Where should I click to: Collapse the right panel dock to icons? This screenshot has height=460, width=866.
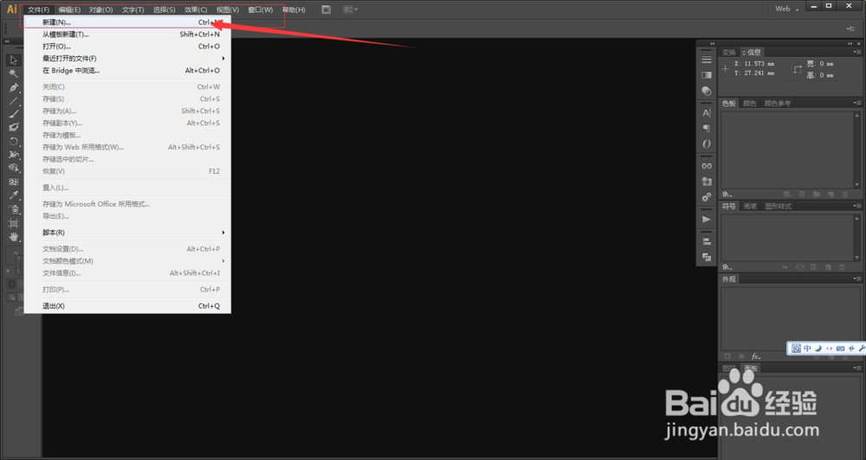(x=851, y=43)
